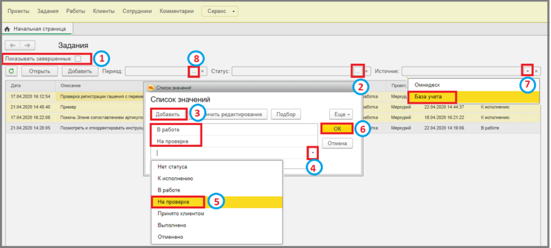Choose Отменено option
The height and width of the screenshot is (248, 551).
(217, 237)
